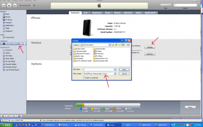Expand the Prolog's iPhone device triangle

tap(1, 44)
